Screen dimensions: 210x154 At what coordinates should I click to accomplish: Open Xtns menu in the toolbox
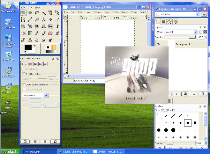tap(30, 7)
